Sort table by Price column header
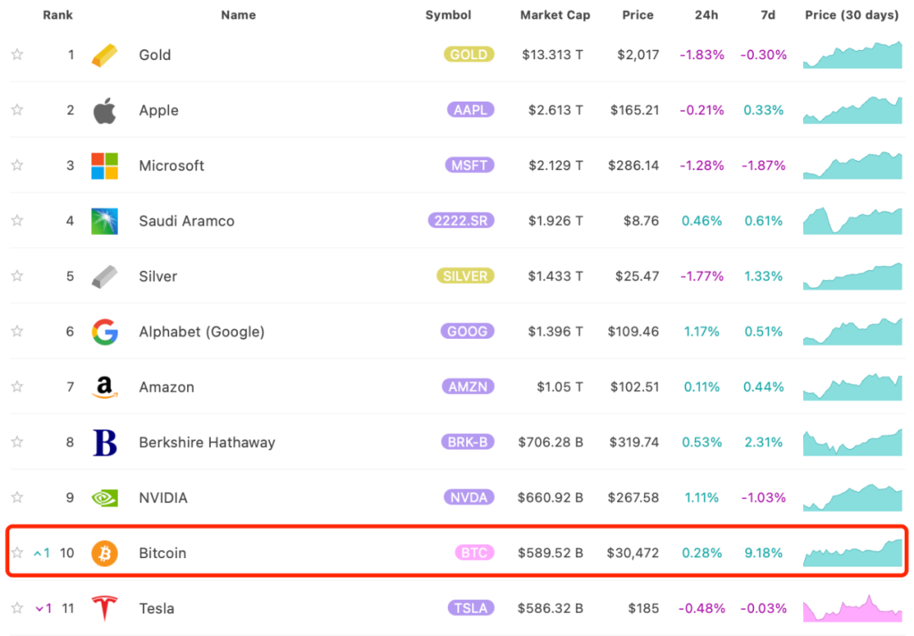 [x=637, y=15]
